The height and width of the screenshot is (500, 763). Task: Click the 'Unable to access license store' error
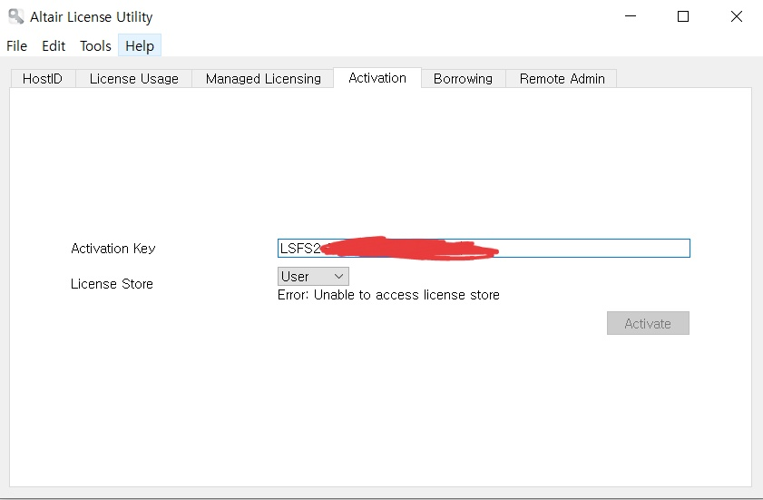pyautogui.click(x=388, y=295)
